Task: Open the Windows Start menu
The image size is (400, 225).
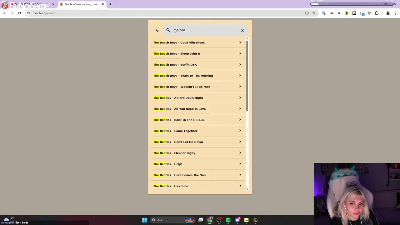Action: point(145,220)
